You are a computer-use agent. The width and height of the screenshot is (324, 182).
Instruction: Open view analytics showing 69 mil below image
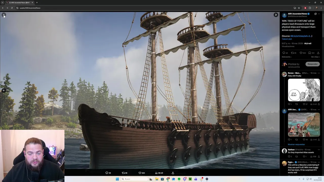tap(159, 173)
